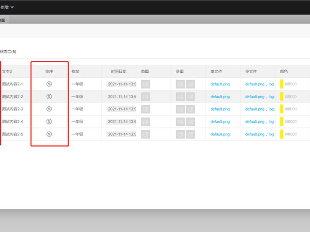310x232 pixels.
Task: Open the 单图 image of row 测试内容2-5
Action: 146,134
